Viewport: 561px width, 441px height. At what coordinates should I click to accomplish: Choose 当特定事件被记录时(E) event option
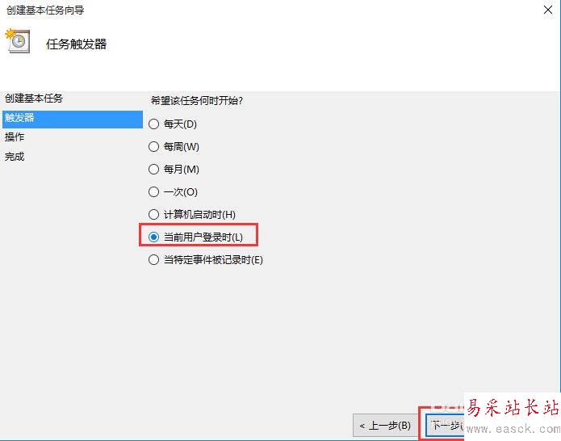(206, 259)
